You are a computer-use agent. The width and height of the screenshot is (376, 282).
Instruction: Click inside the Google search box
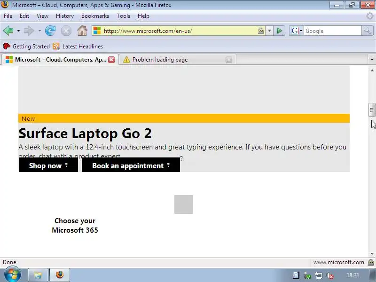click(333, 31)
